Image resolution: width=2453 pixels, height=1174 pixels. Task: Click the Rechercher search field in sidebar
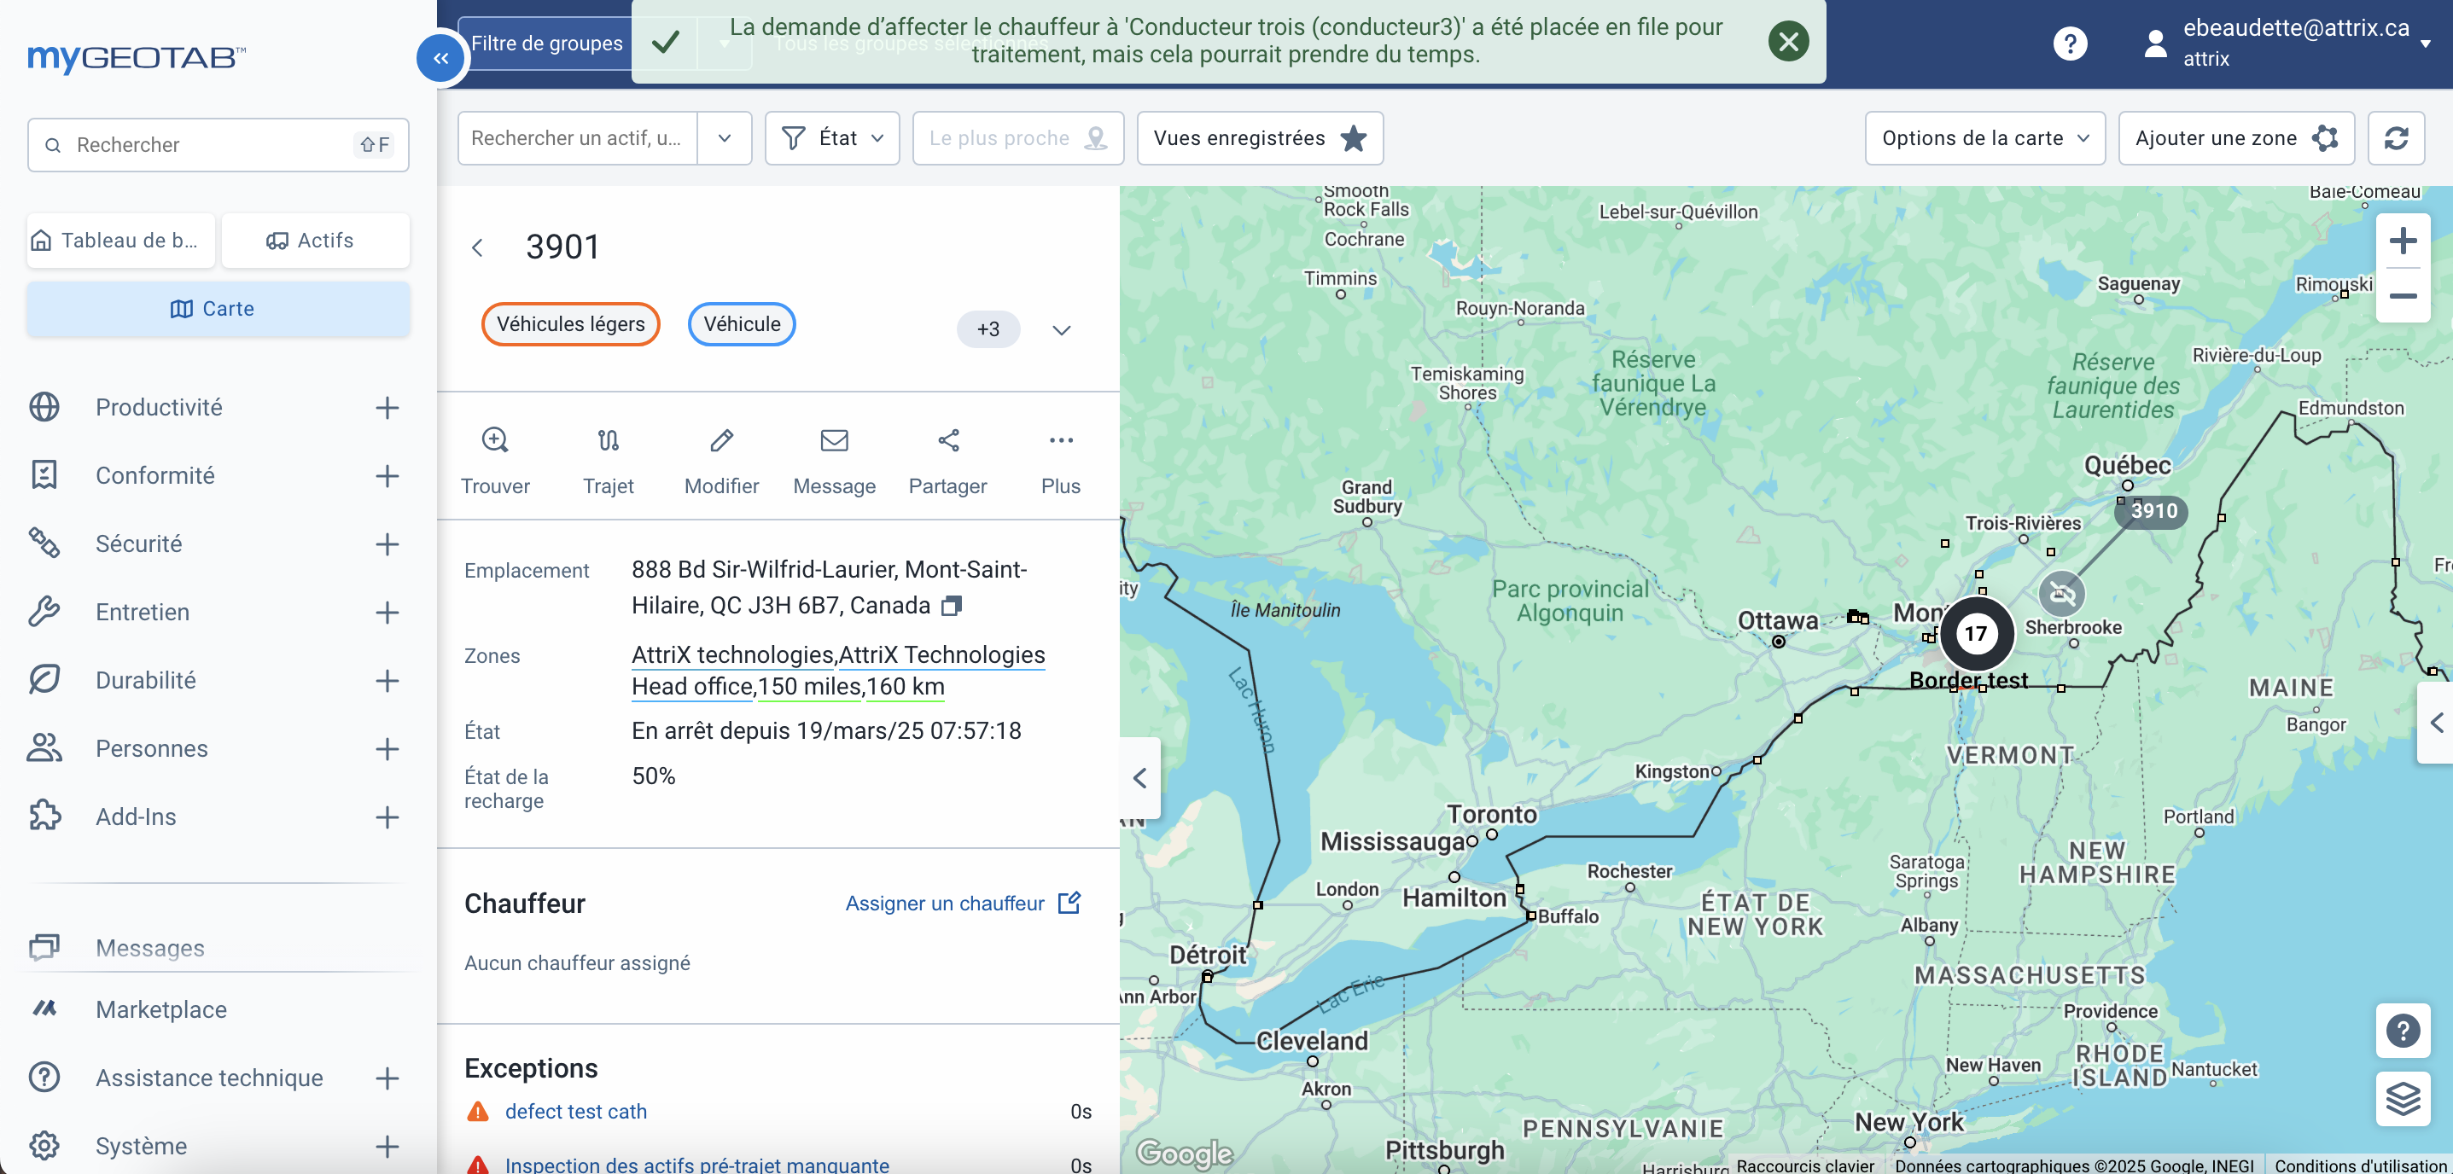(x=218, y=145)
